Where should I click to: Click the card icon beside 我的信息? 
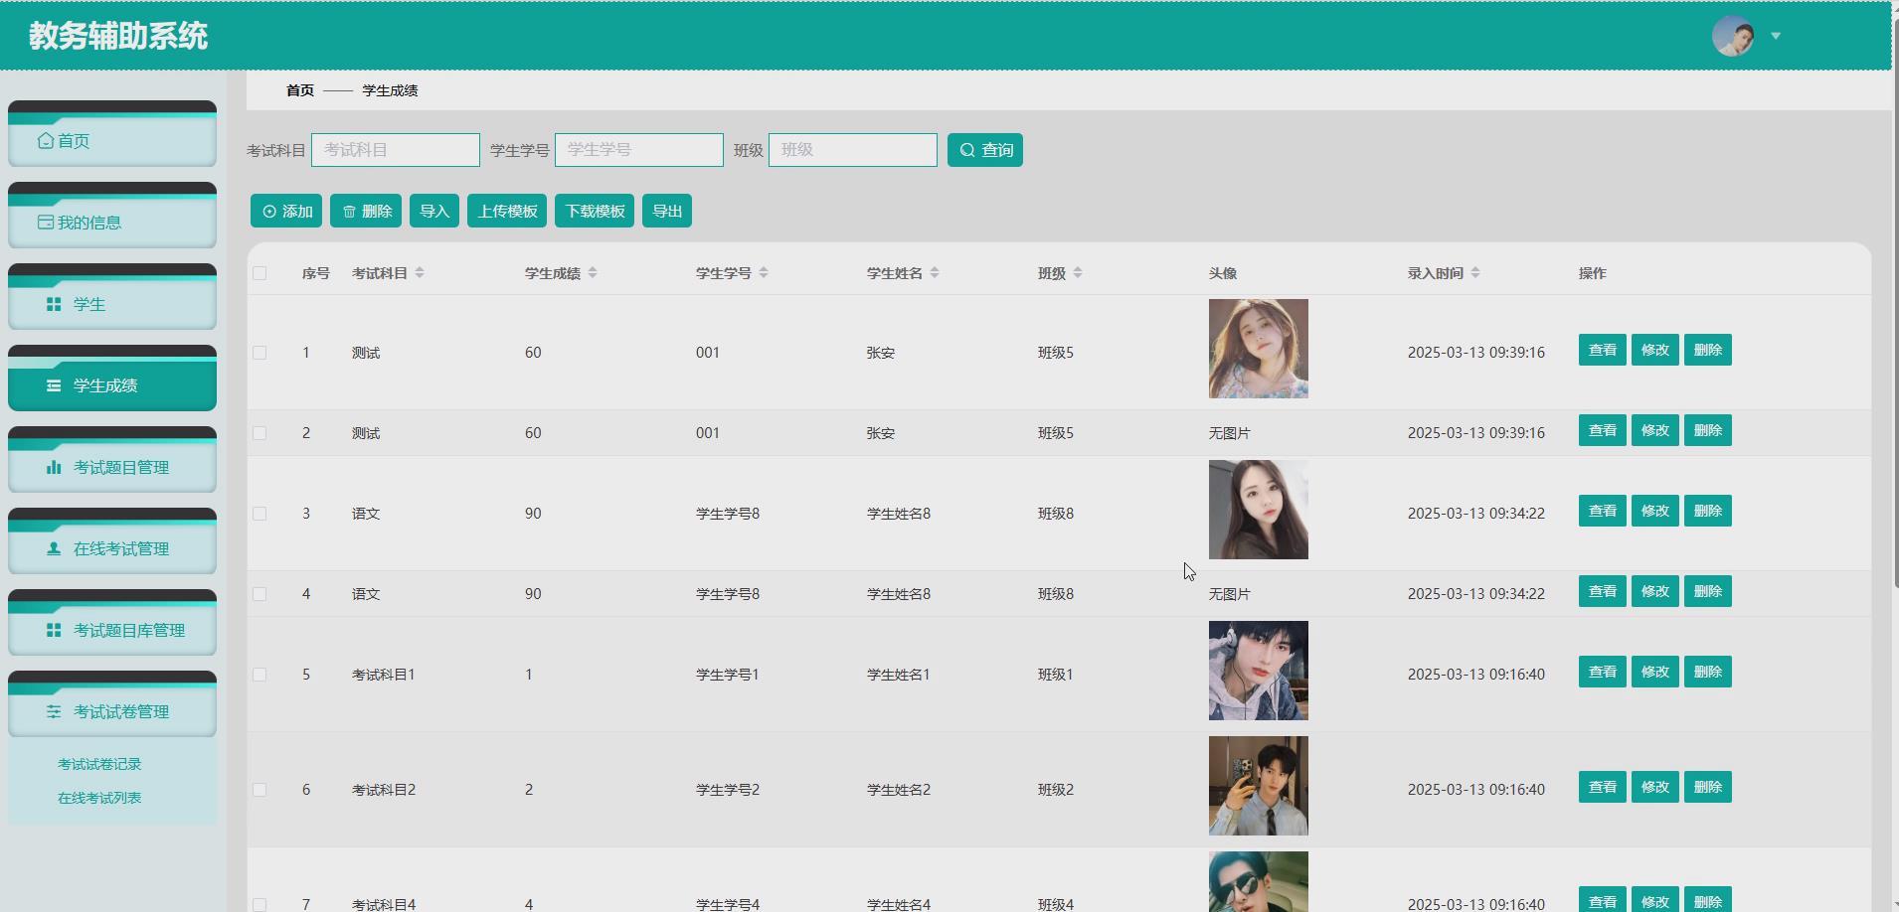click(x=46, y=222)
